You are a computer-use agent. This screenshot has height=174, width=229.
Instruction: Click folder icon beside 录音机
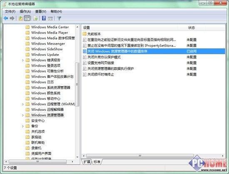tap(27, 148)
